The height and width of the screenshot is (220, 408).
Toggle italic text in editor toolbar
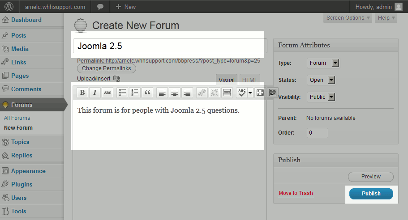coord(94,93)
